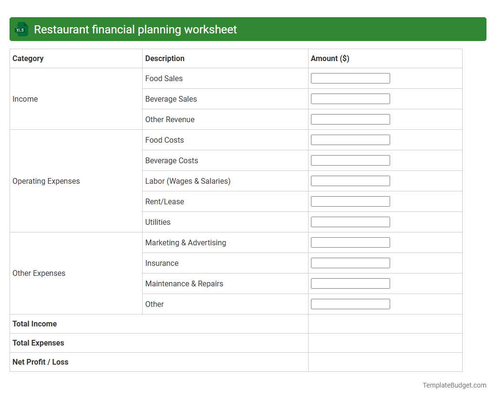Select the Beverage Costs input field
The width and height of the screenshot is (496, 399).
(x=350, y=160)
